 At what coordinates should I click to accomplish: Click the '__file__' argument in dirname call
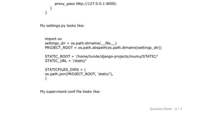click(108, 43)
